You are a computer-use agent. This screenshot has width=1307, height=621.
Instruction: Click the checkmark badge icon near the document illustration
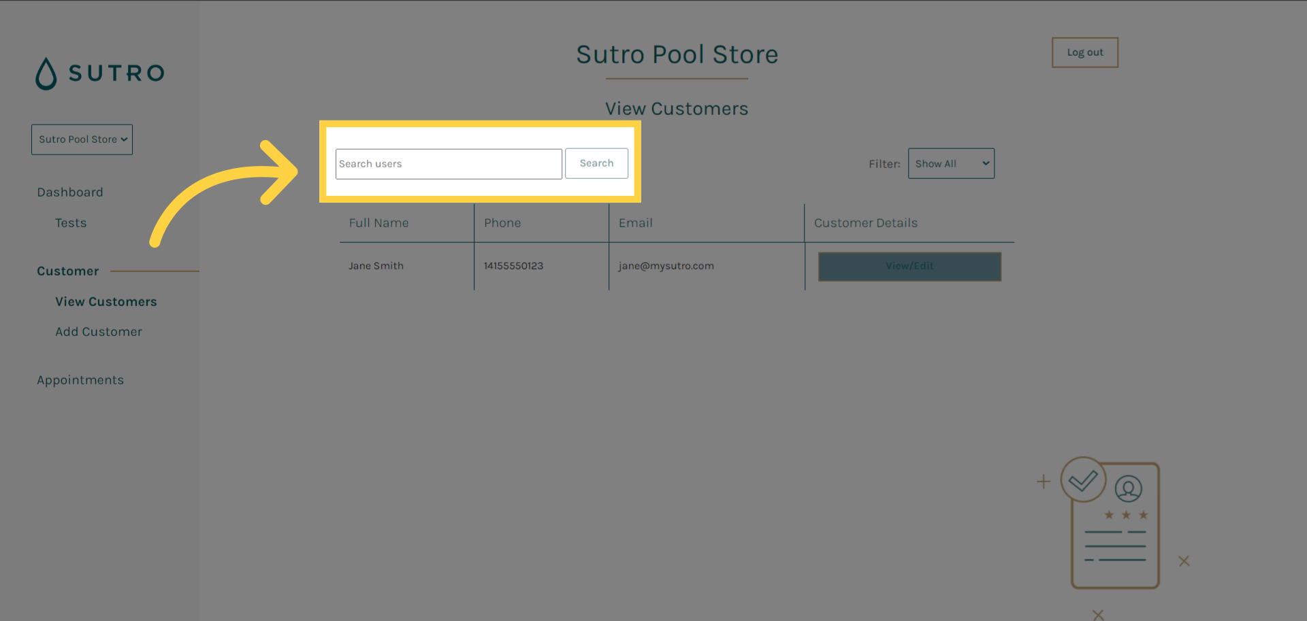[1082, 480]
